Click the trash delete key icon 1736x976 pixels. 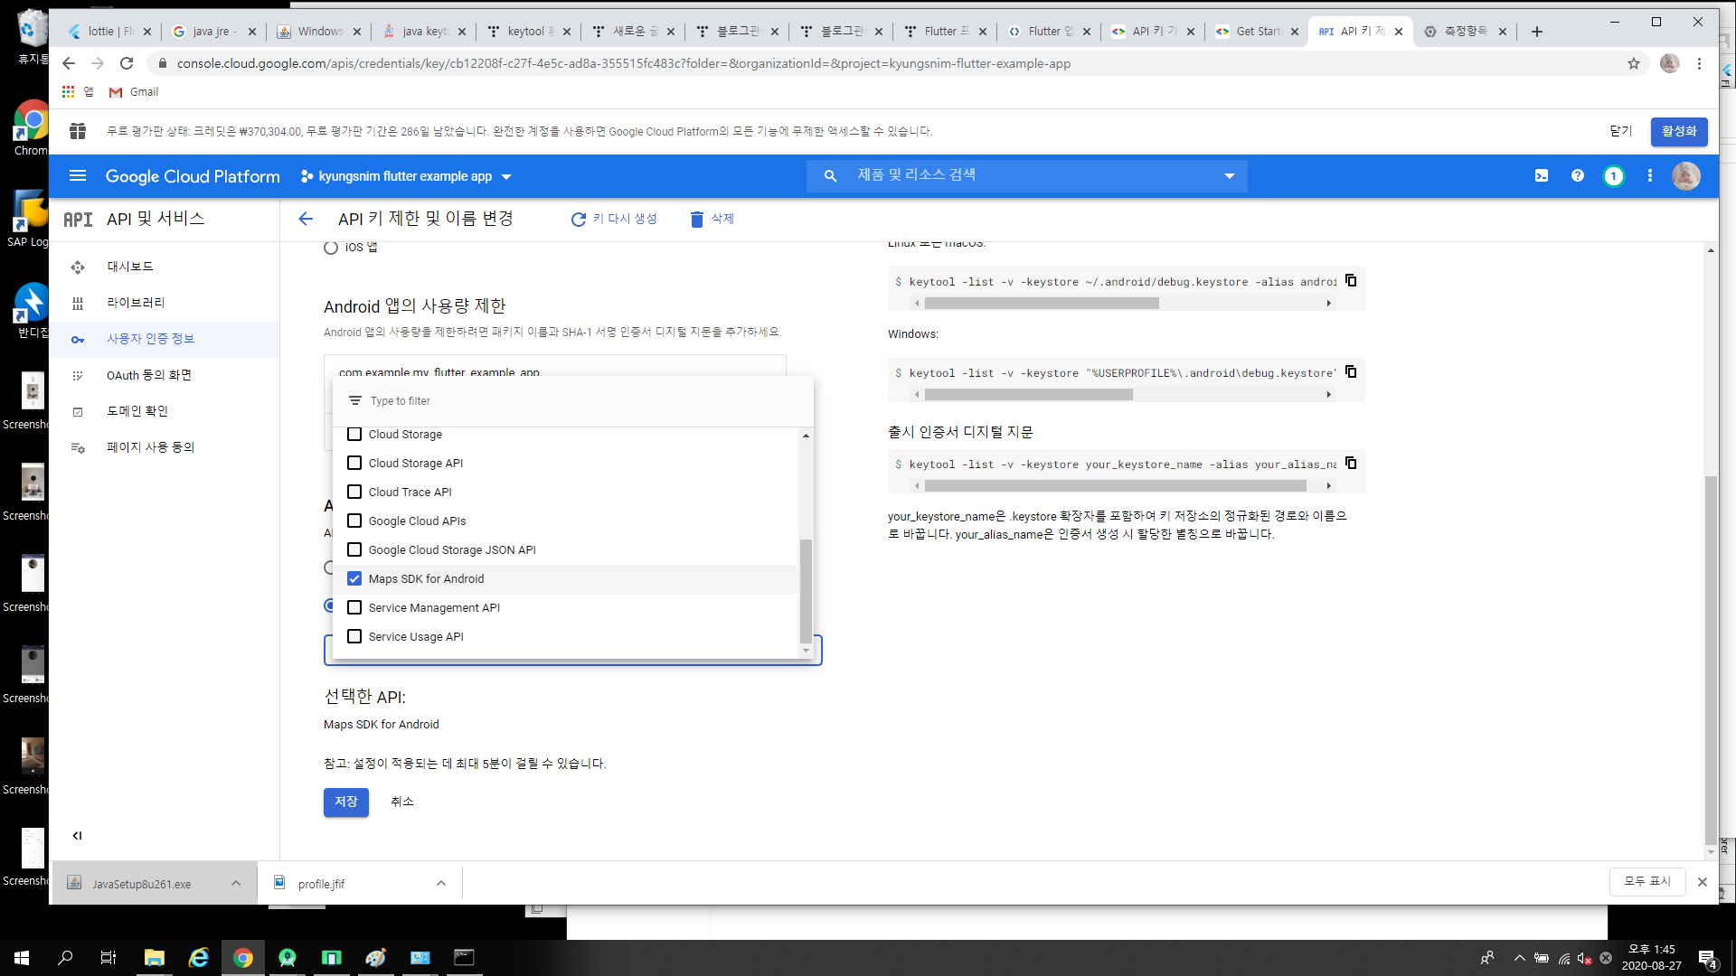pyautogui.click(x=696, y=219)
